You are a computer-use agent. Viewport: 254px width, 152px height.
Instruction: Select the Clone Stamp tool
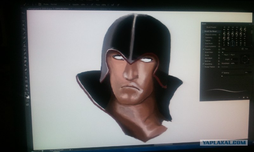tap(25, 46)
